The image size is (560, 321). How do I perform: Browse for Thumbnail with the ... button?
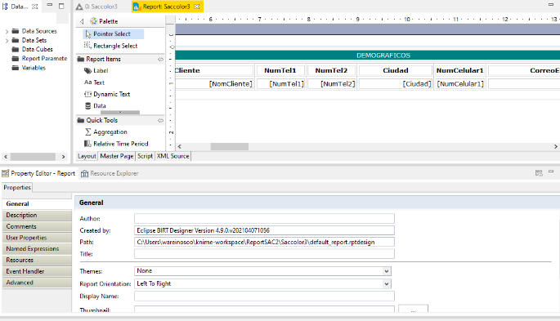(413, 309)
